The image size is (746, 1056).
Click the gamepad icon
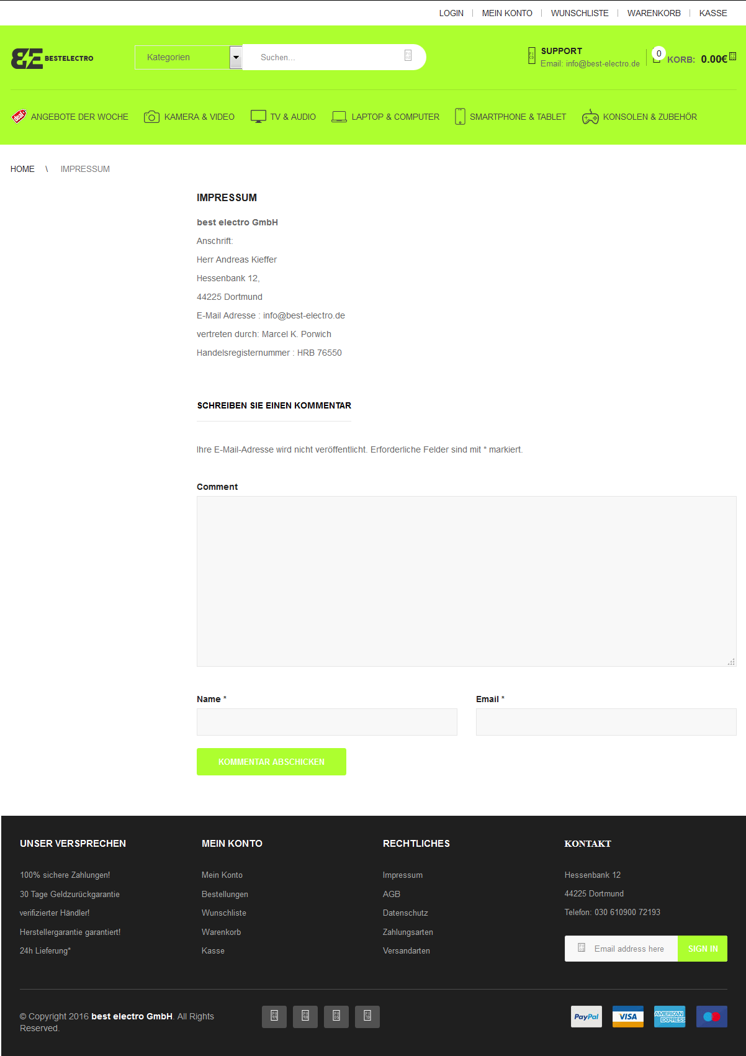click(x=590, y=117)
